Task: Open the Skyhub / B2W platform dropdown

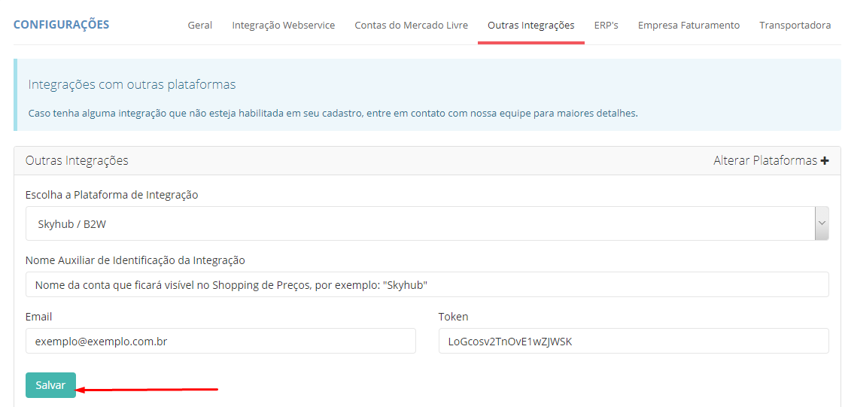Action: point(427,223)
